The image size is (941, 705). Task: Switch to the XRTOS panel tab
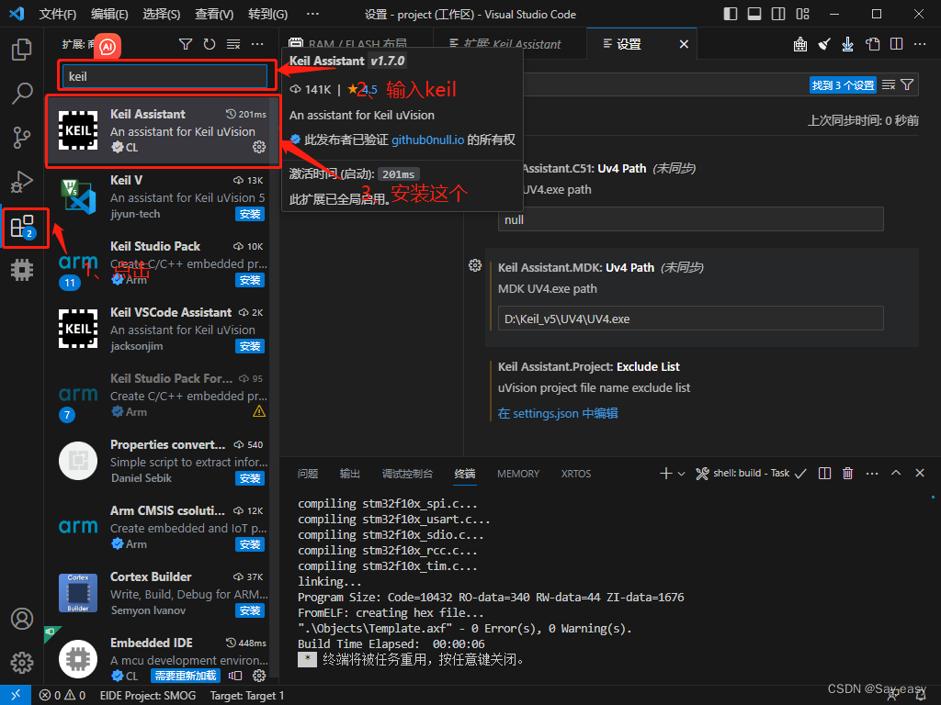click(x=576, y=474)
